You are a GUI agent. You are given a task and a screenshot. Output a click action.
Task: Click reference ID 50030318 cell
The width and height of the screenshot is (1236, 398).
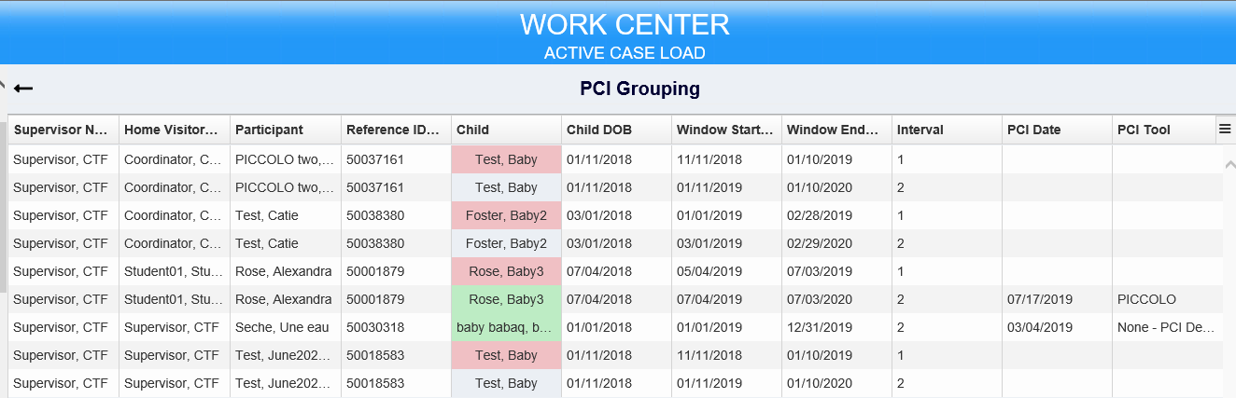tap(396, 327)
